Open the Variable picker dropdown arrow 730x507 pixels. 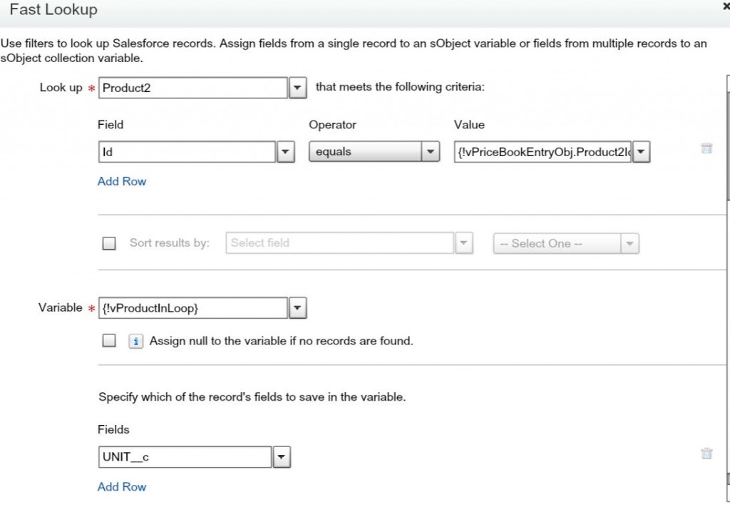pyautogui.click(x=297, y=308)
